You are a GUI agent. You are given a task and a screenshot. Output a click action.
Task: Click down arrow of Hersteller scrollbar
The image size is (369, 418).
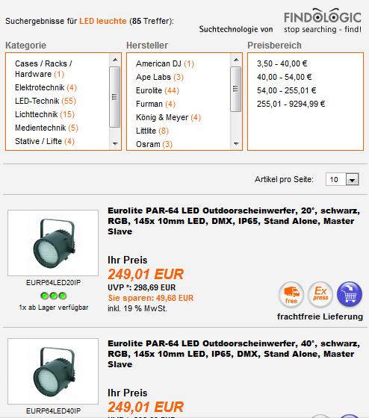[x=236, y=144]
